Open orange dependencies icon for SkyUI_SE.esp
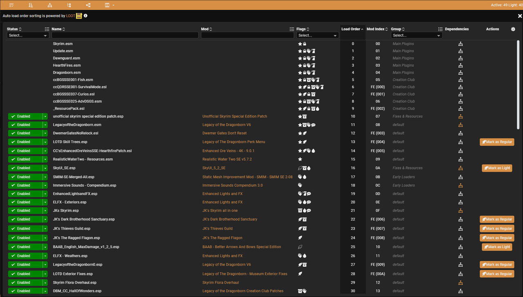This screenshot has width=523, height=297. (460, 168)
